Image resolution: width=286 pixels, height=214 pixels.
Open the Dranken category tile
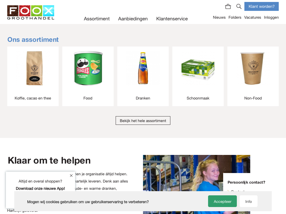pos(143,76)
